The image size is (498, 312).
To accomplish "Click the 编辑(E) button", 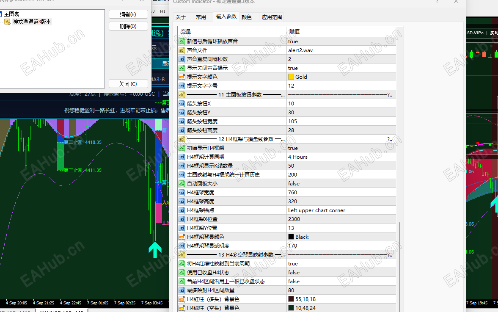I will click(128, 14).
